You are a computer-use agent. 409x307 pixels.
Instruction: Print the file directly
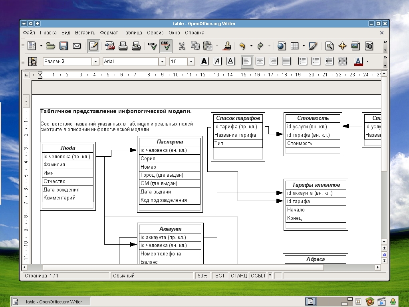coord(123,46)
